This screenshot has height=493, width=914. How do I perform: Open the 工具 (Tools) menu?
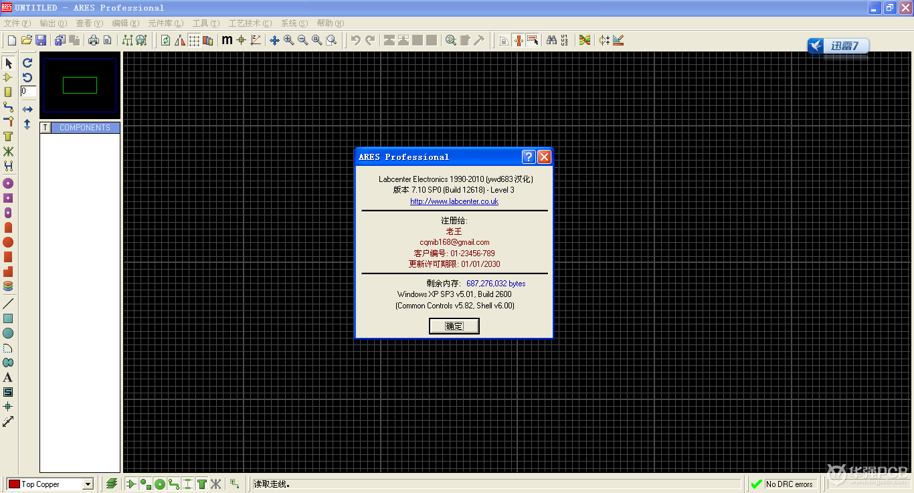[205, 23]
